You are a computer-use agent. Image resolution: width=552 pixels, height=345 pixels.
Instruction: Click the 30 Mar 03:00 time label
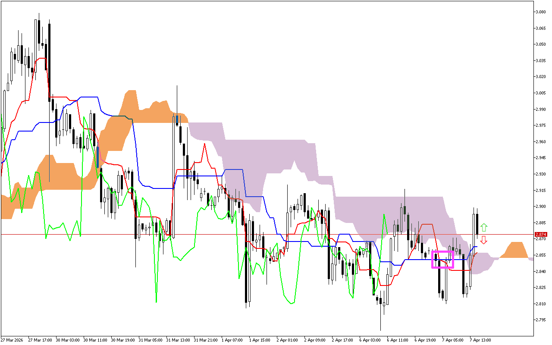(68, 340)
